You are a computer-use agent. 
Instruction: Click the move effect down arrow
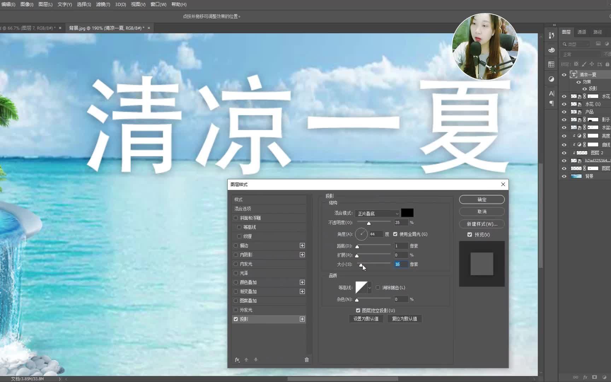coord(256,360)
